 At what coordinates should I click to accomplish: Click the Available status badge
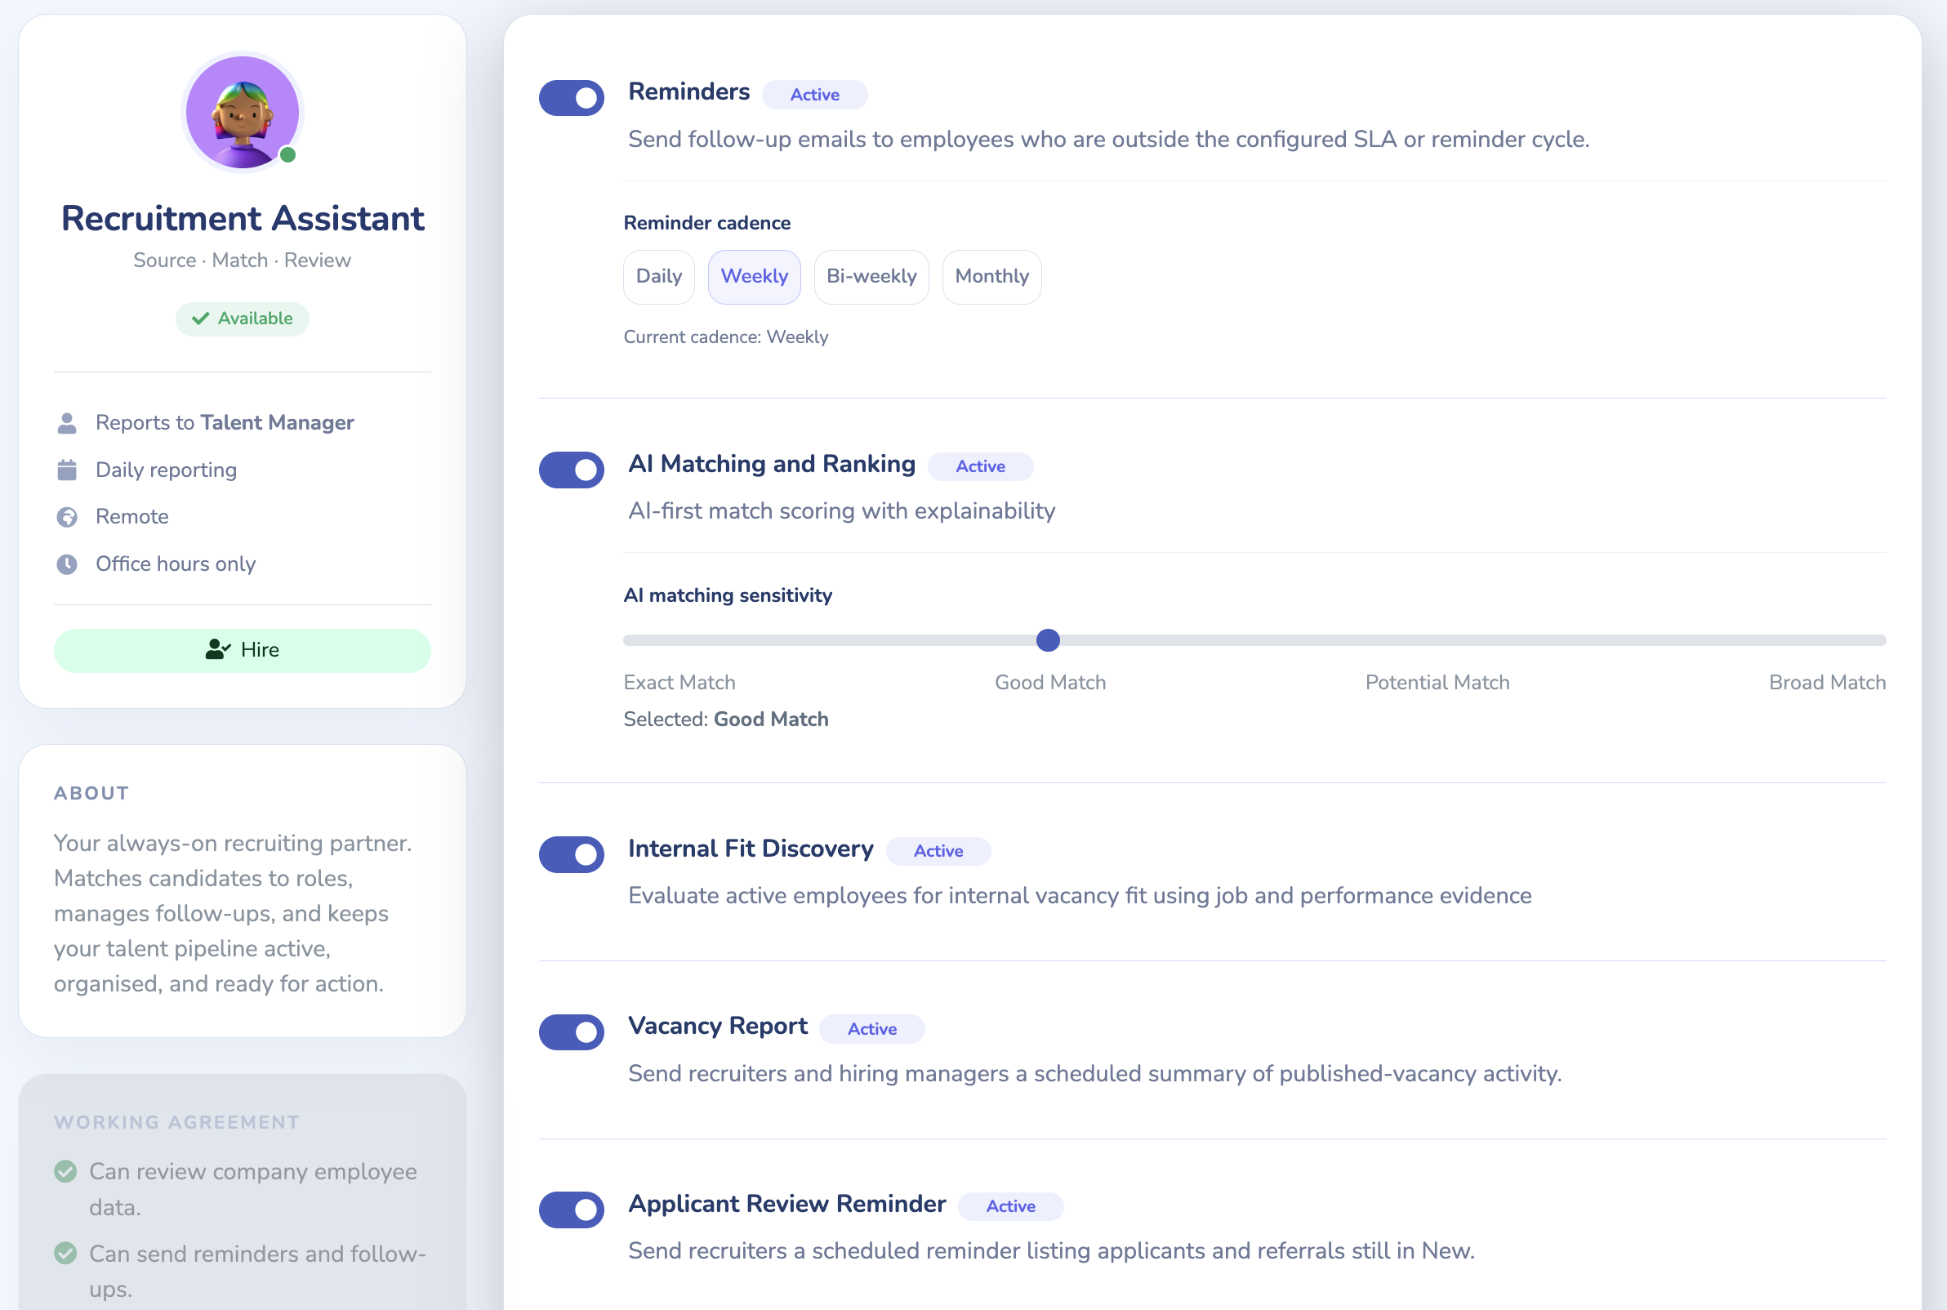click(243, 319)
